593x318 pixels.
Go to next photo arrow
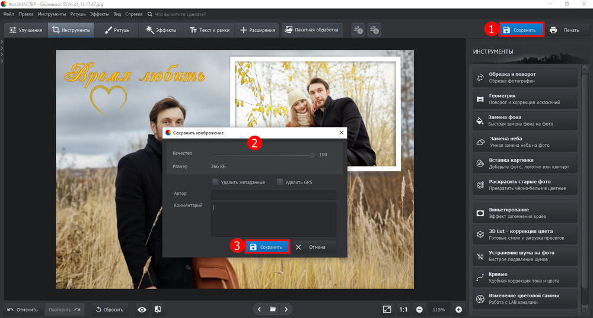pos(286,309)
